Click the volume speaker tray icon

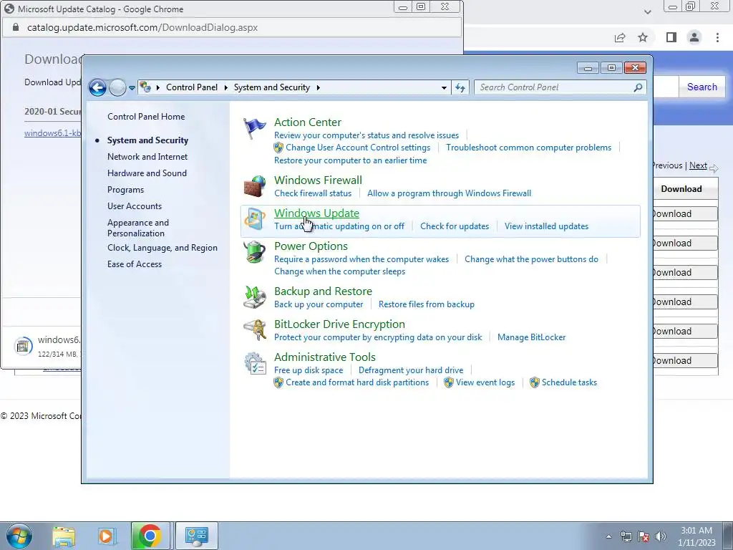pyautogui.click(x=661, y=537)
